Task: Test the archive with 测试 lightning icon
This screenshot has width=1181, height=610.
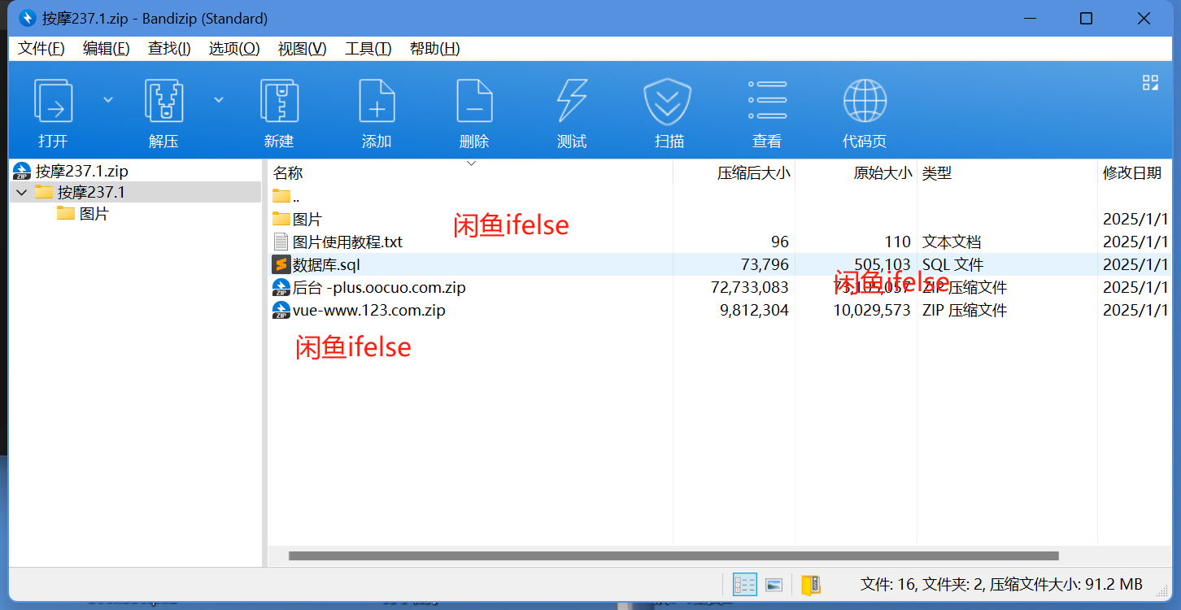Action: (x=572, y=110)
